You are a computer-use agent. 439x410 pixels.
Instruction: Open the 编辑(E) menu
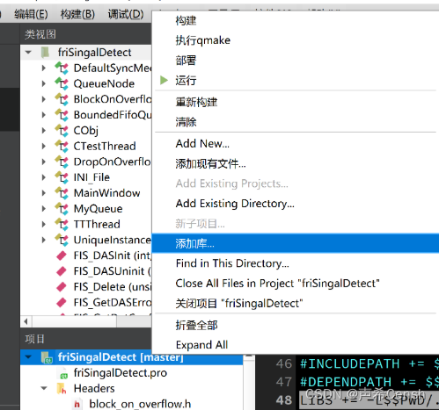[31, 14]
